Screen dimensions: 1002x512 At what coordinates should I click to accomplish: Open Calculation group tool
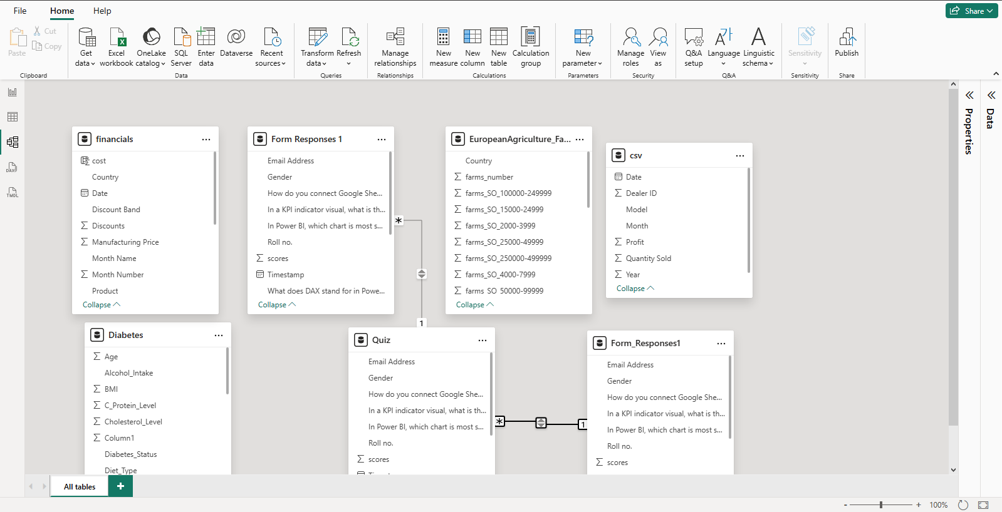click(x=530, y=47)
